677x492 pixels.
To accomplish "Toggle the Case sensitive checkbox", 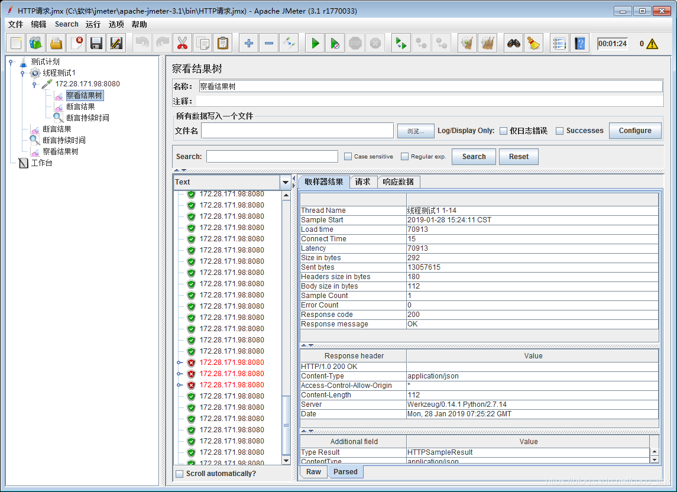I will 348,156.
